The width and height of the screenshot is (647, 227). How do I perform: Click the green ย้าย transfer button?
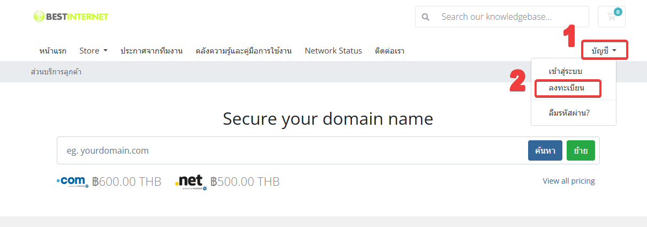click(581, 150)
